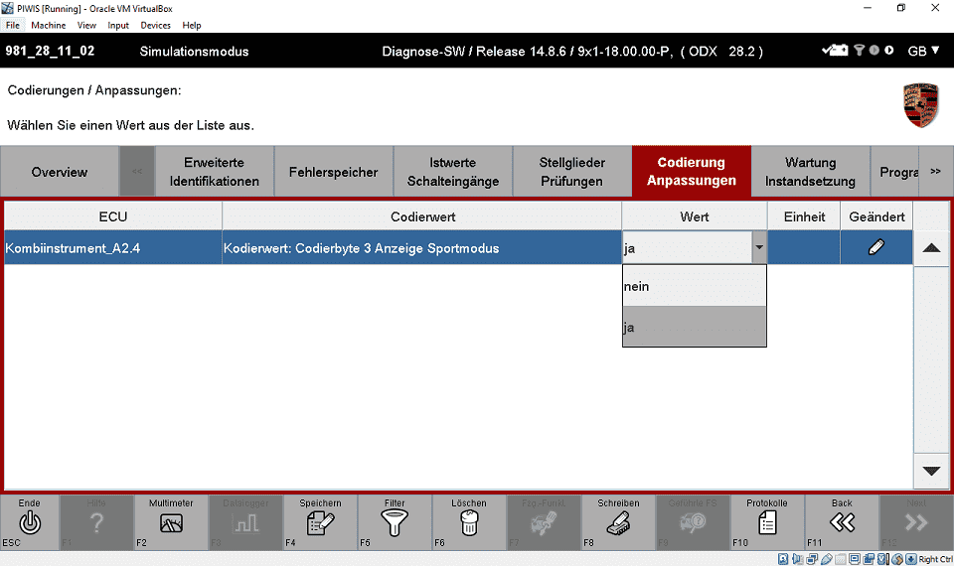Select 'nein' from the dropdown list

point(694,286)
